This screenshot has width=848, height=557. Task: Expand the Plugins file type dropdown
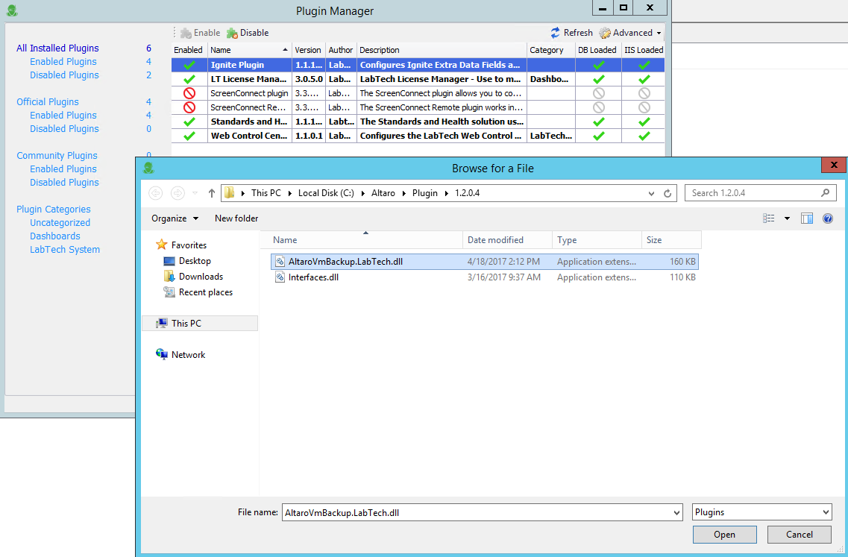[x=761, y=512]
